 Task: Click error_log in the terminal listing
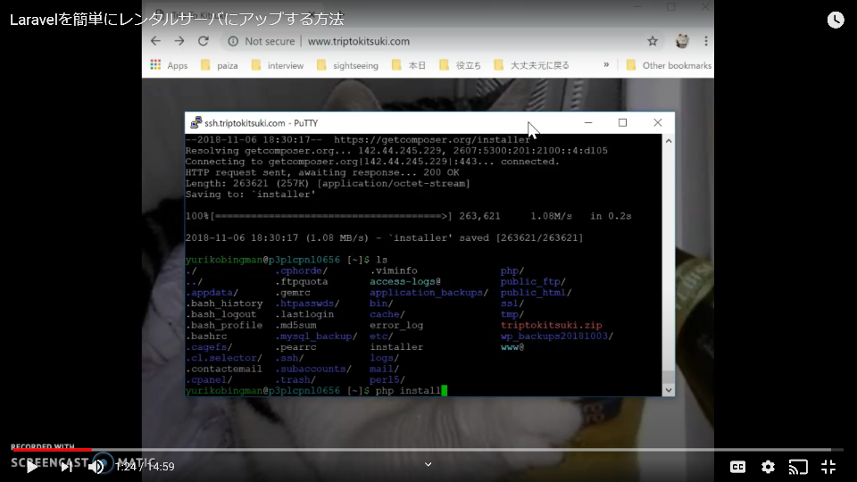point(396,325)
